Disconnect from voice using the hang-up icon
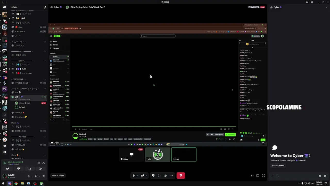This screenshot has width=330, height=186. coord(44,163)
